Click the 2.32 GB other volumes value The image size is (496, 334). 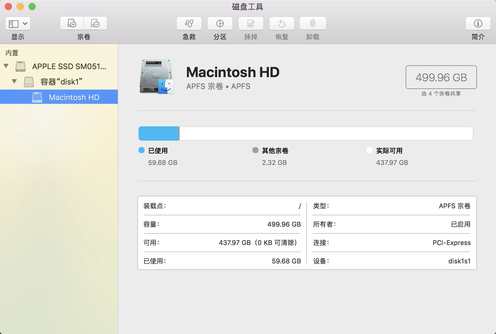274,163
